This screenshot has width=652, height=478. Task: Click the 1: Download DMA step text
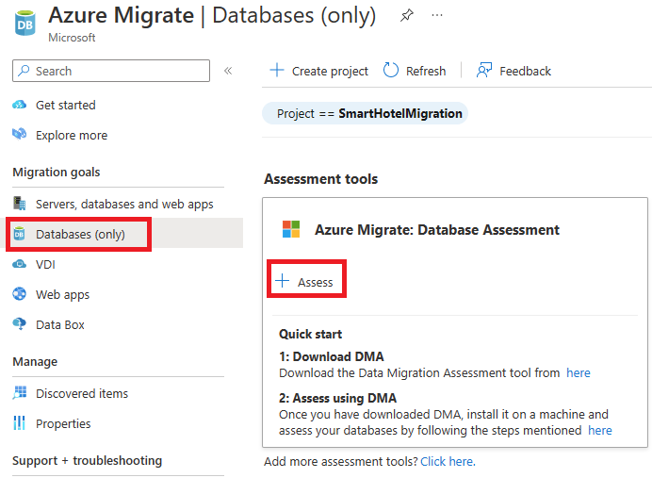coord(332,356)
